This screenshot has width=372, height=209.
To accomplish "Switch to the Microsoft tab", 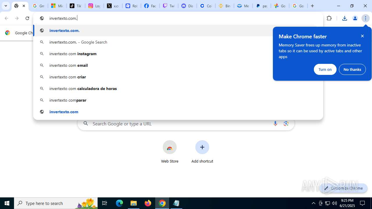I will (x=57, y=6).
